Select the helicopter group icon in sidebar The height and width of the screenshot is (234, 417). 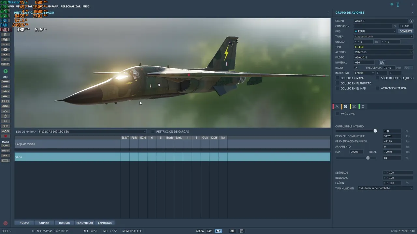coord(5,86)
